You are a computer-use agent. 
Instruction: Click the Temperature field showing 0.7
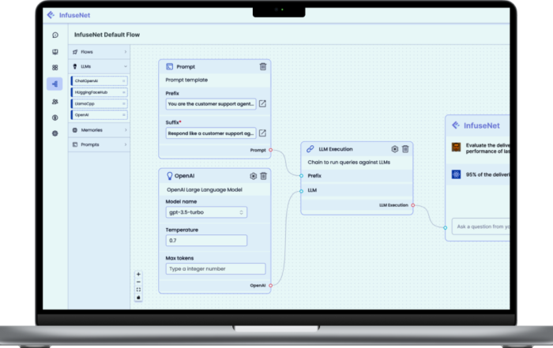tap(206, 241)
